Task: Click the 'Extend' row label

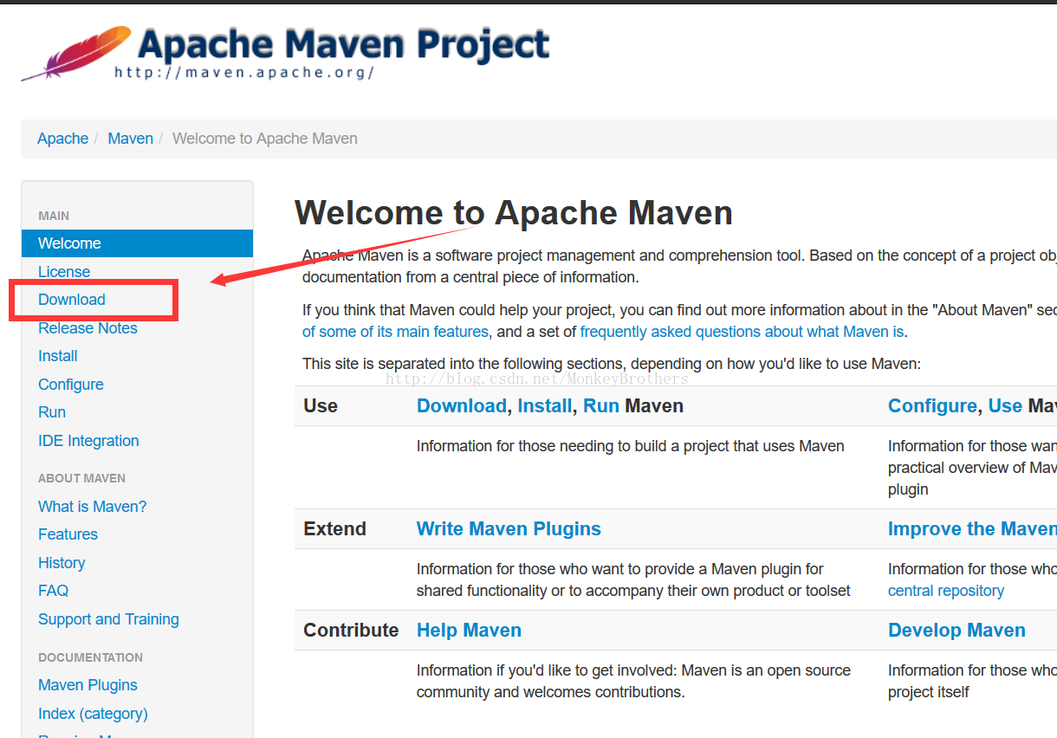Action: (334, 529)
